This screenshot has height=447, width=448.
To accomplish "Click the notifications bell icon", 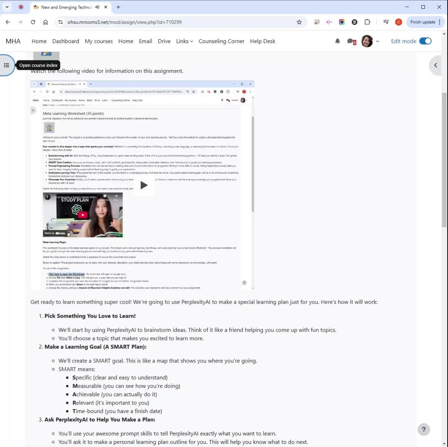I will click(337, 41).
